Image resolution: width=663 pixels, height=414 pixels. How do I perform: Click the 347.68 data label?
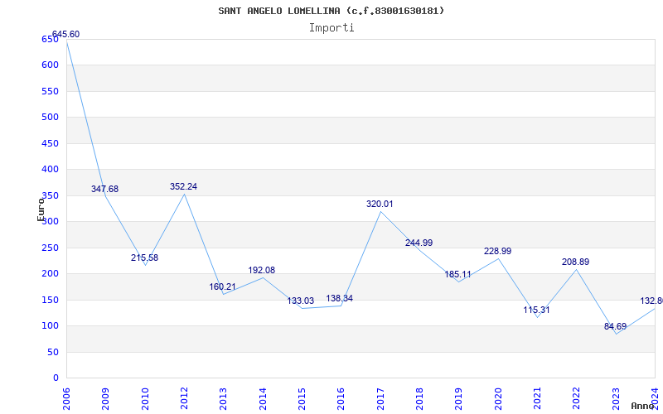pos(105,189)
